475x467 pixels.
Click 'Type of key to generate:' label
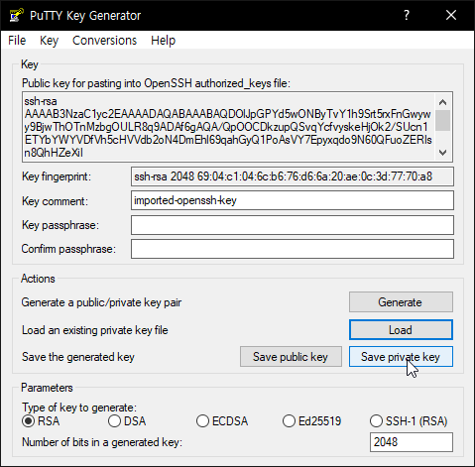coord(79,408)
